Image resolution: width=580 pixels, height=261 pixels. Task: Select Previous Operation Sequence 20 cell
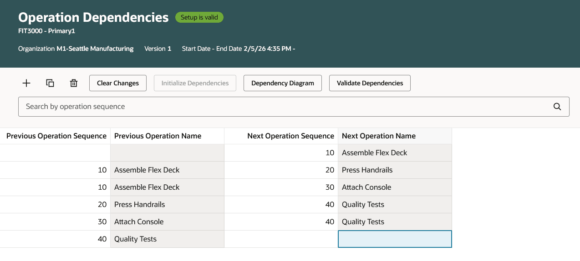(55, 205)
